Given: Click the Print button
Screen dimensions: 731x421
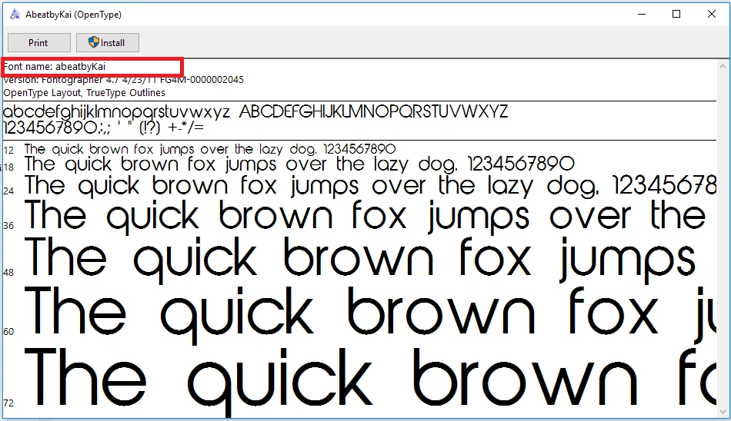Looking at the screenshot, I should [x=38, y=43].
